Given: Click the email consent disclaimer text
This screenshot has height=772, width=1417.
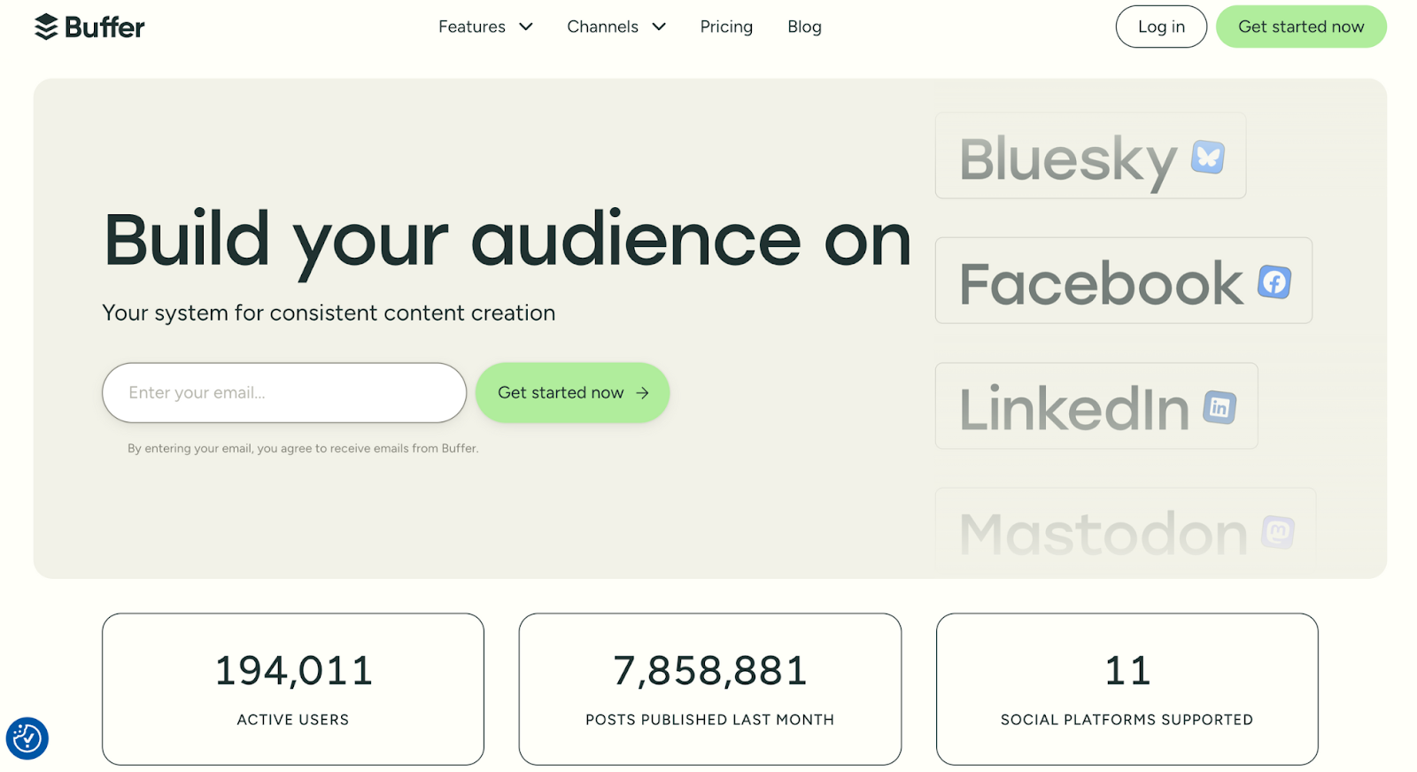Looking at the screenshot, I should pyautogui.click(x=303, y=449).
